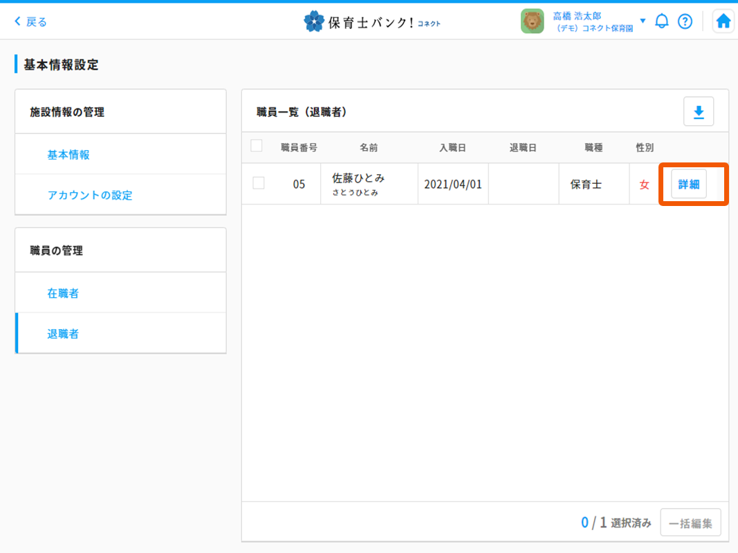Switch to 在職者 staff list
738x553 pixels.
click(63, 293)
